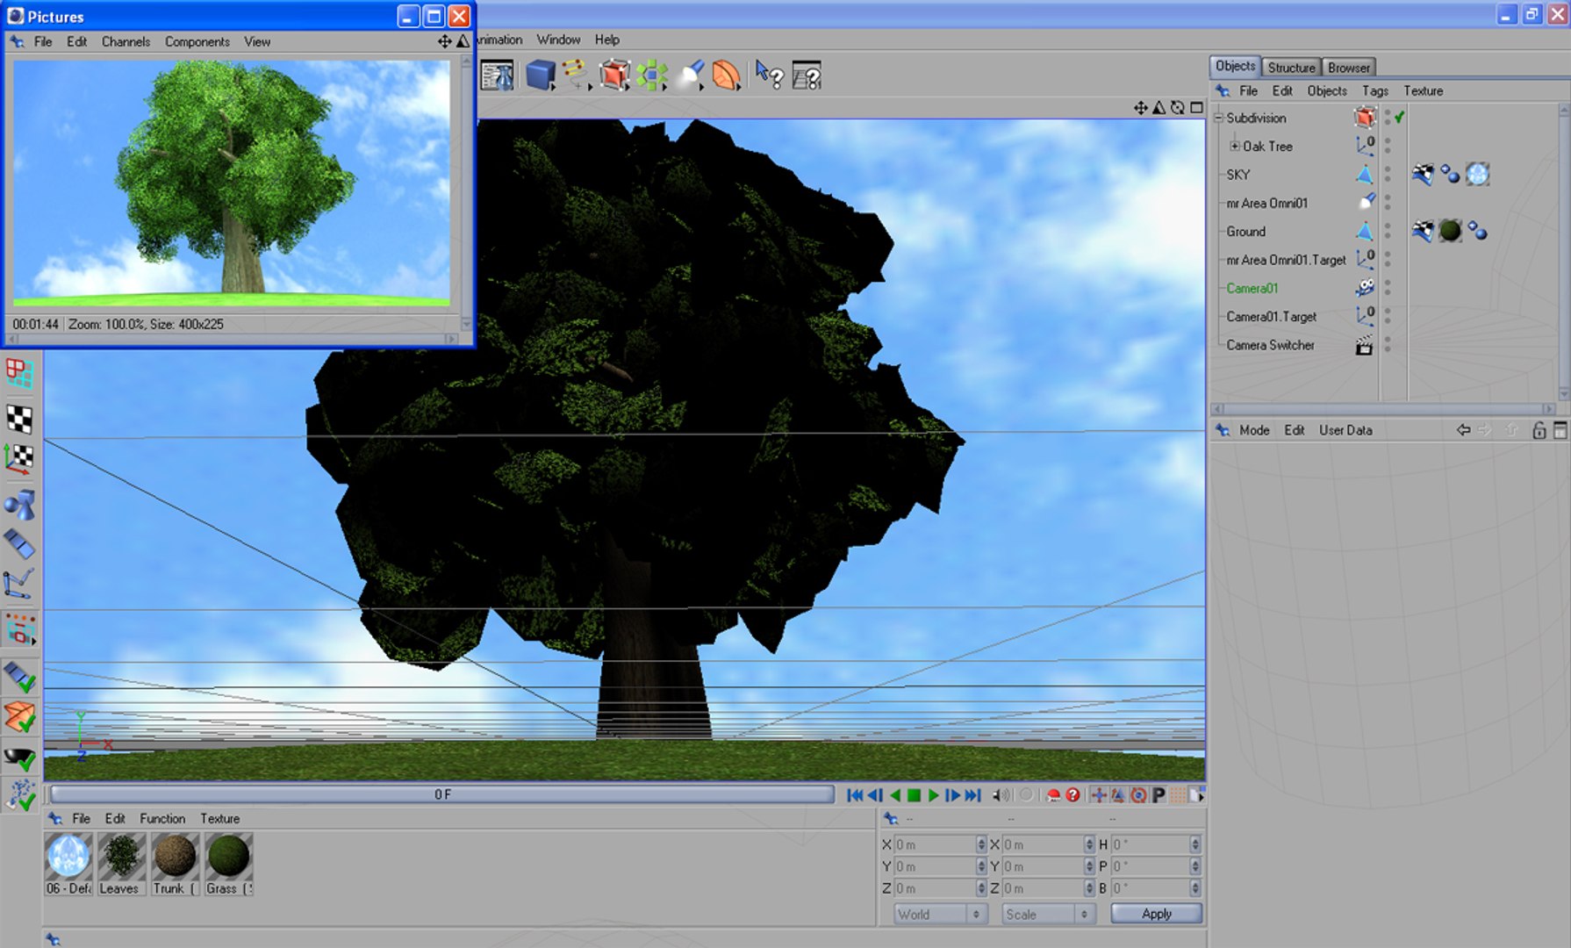This screenshot has height=948, width=1571.
Task: Toggle the parameter P keyframe button
Action: (1159, 795)
